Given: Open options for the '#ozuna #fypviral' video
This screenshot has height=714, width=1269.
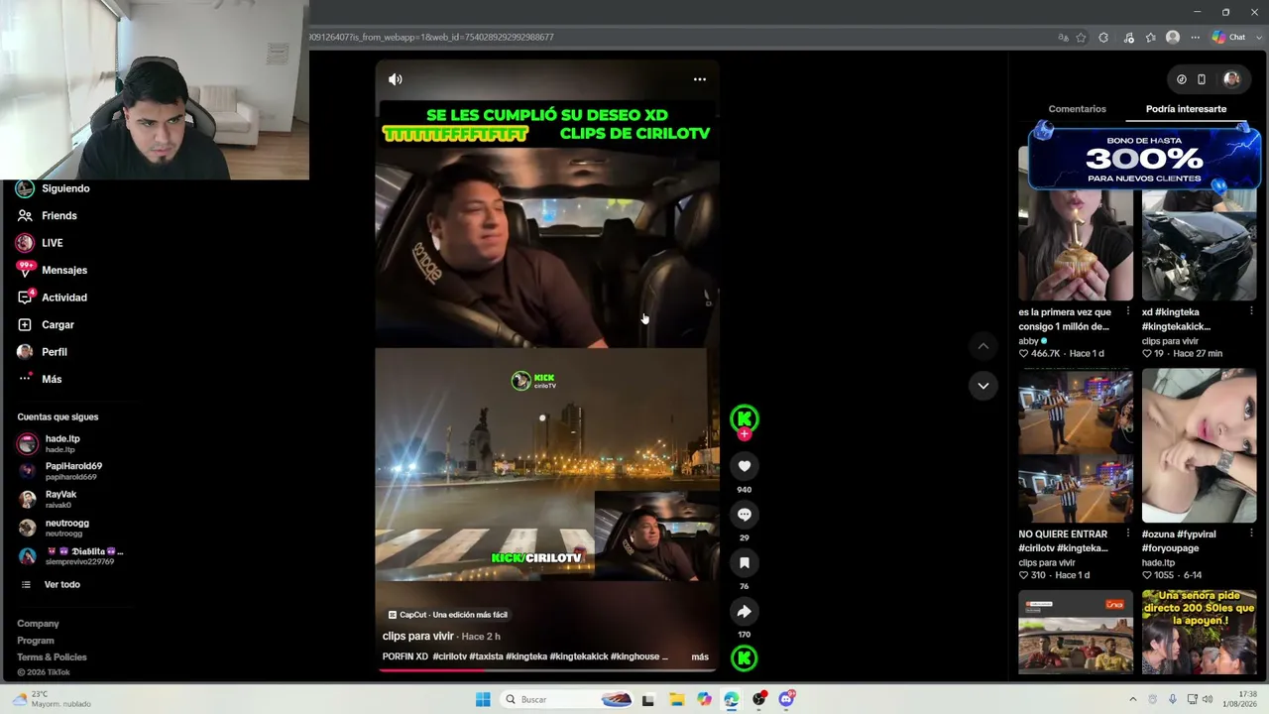Looking at the screenshot, I should [1251, 534].
